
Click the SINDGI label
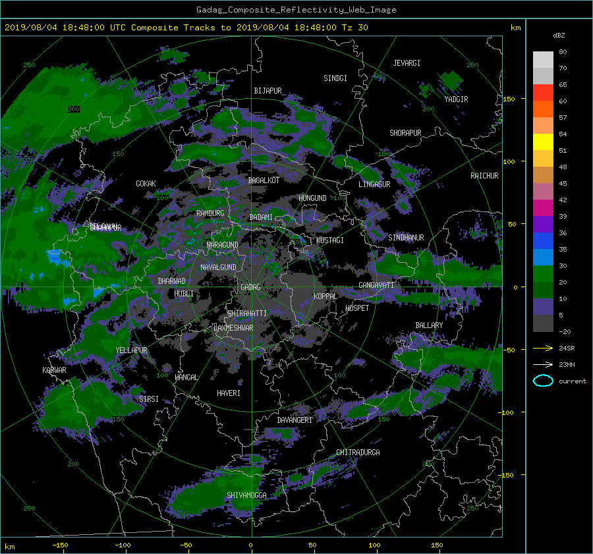point(335,78)
